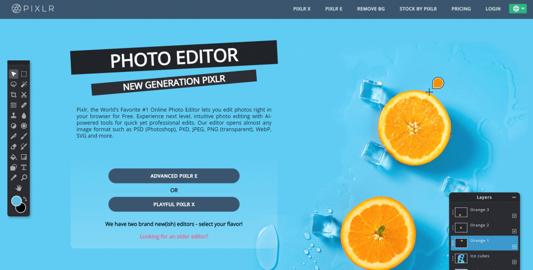Select the Clone Stamp tool

pos(14,115)
